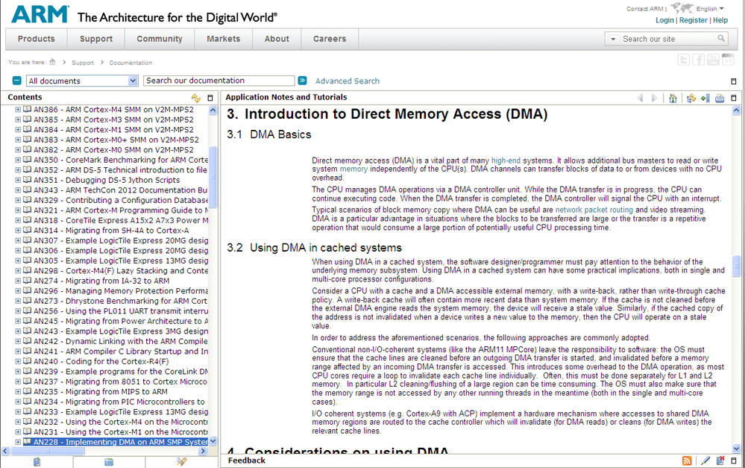745x468 pixels.
Task: Click the search magnifier in site search box
Action: (721, 38)
